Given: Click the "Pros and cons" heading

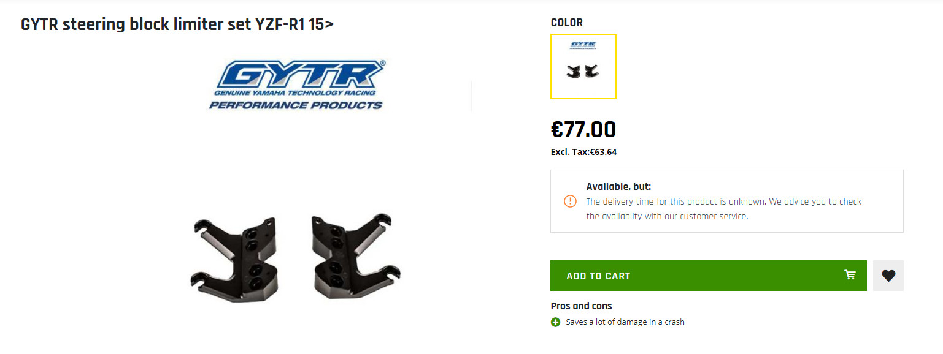Looking at the screenshot, I should pyautogui.click(x=581, y=306).
